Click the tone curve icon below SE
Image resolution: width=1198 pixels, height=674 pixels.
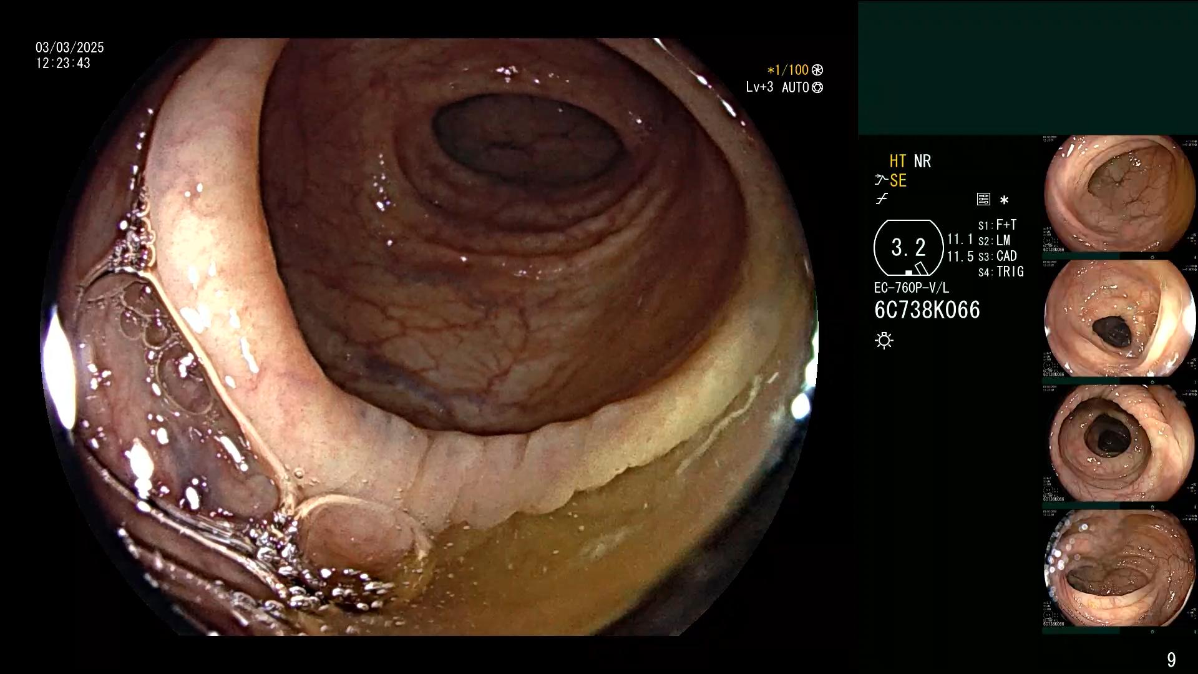pyautogui.click(x=882, y=199)
